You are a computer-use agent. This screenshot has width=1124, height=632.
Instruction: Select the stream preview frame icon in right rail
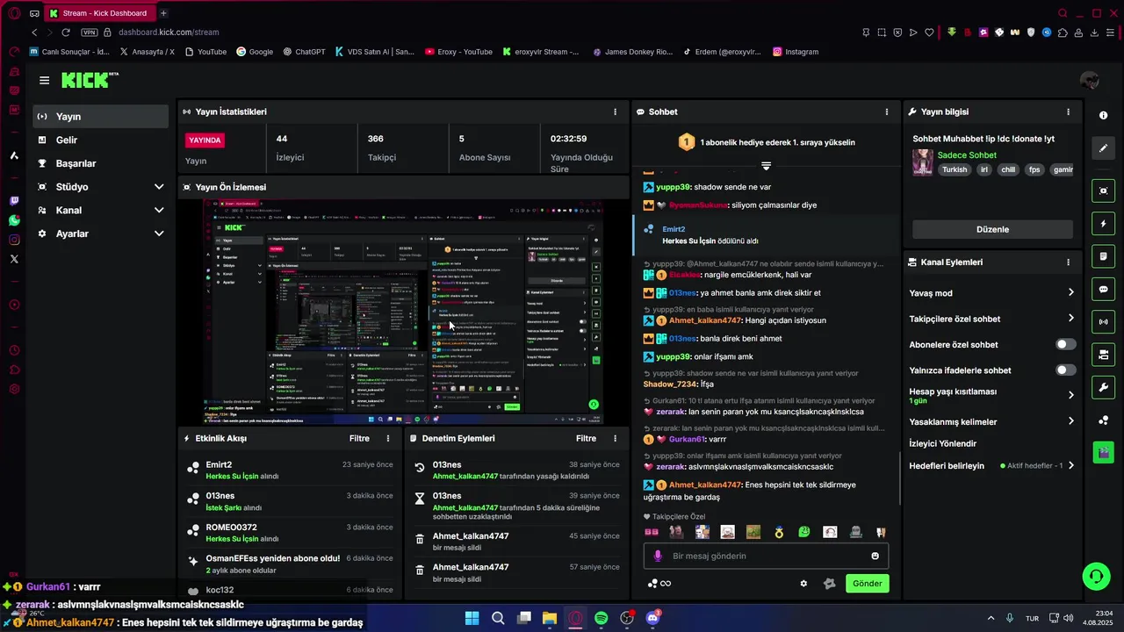pos(1103,190)
